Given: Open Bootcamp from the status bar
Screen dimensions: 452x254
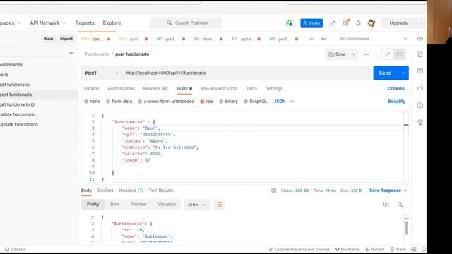Looking at the screenshot, I should point(347,249).
